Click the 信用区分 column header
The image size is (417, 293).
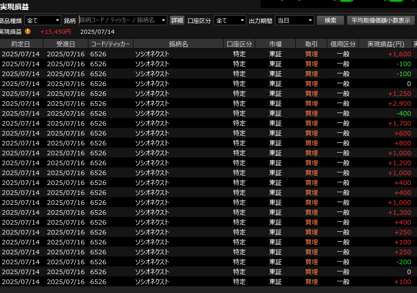click(x=343, y=44)
